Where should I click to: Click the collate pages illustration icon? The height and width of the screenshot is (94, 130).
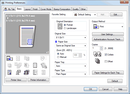pyautogui.click(x=97, y=54)
